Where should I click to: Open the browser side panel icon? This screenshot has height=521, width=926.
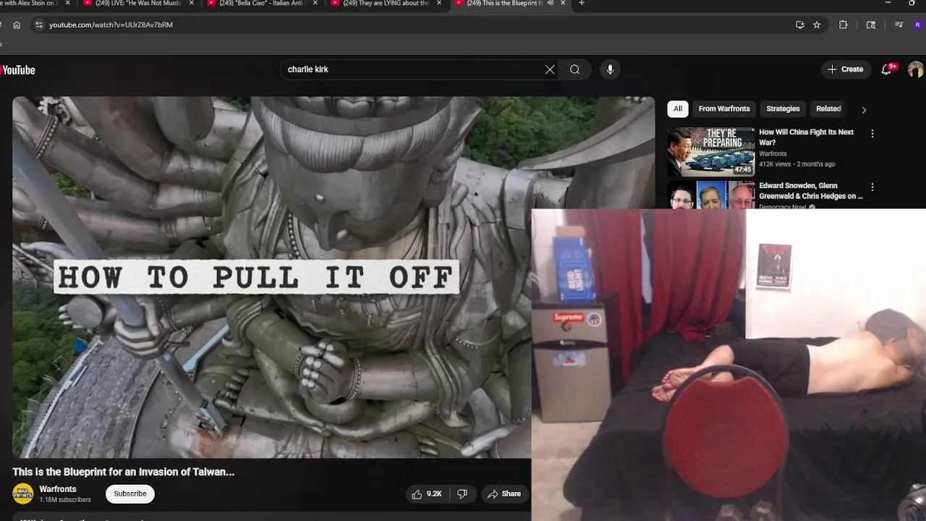871,25
